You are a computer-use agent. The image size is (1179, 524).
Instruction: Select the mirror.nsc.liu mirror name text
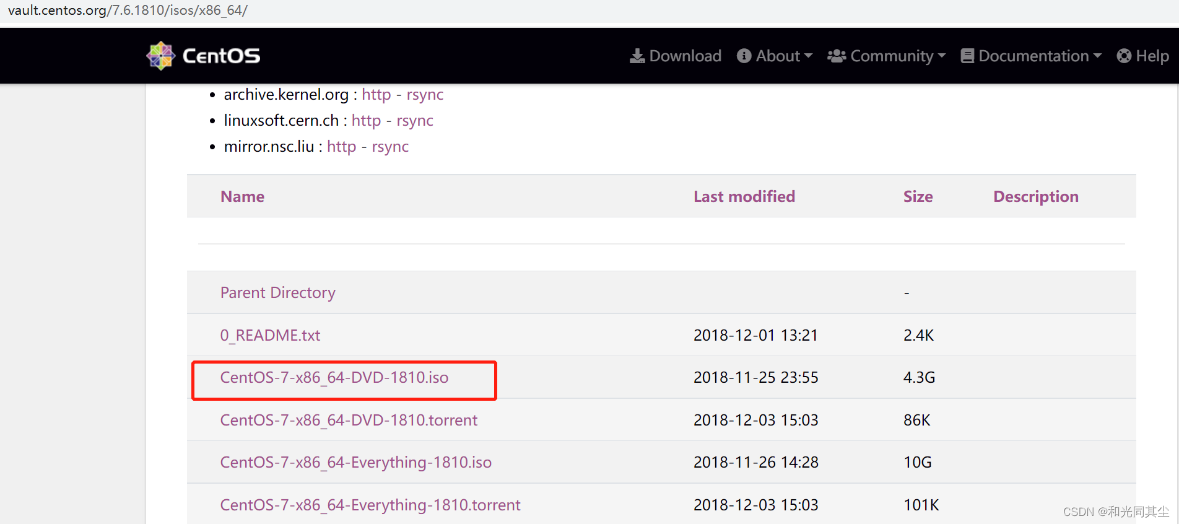pos(269,147)
